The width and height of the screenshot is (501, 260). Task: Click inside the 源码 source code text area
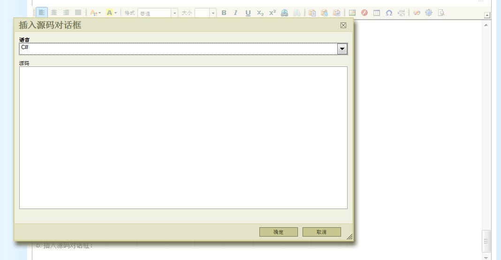click(183, 137)
